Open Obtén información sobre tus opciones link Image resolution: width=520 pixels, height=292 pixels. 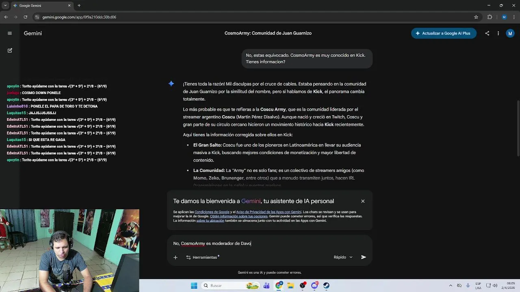[238, 216]
